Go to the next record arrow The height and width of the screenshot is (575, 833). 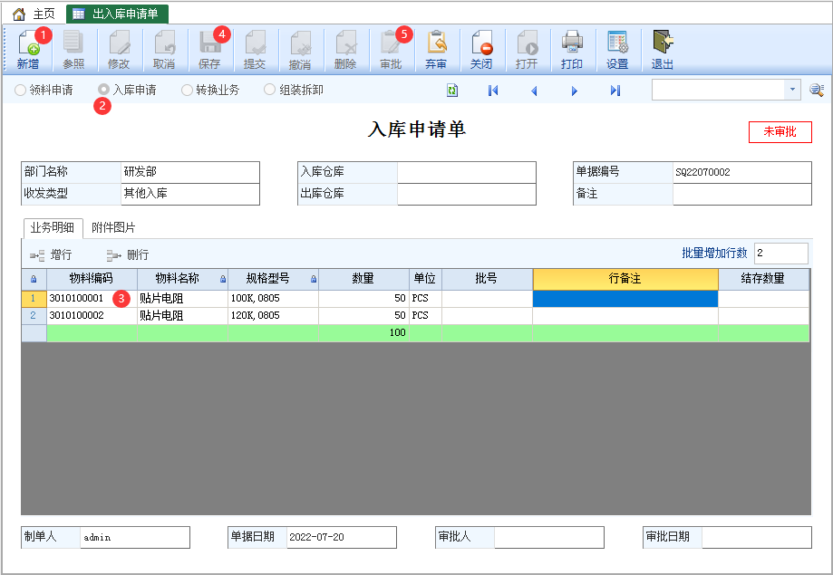[x=575, y=91]
